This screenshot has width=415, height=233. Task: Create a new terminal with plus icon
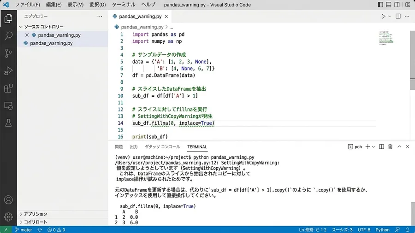[x=368, y=146]
